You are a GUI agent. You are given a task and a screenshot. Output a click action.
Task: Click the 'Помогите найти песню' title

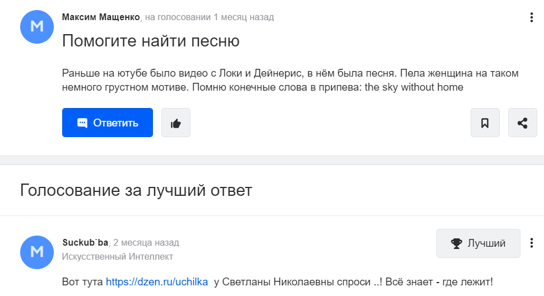click(151, 41)
